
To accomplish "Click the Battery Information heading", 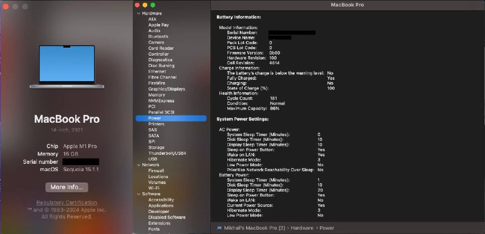I will [x=239, y=17].
